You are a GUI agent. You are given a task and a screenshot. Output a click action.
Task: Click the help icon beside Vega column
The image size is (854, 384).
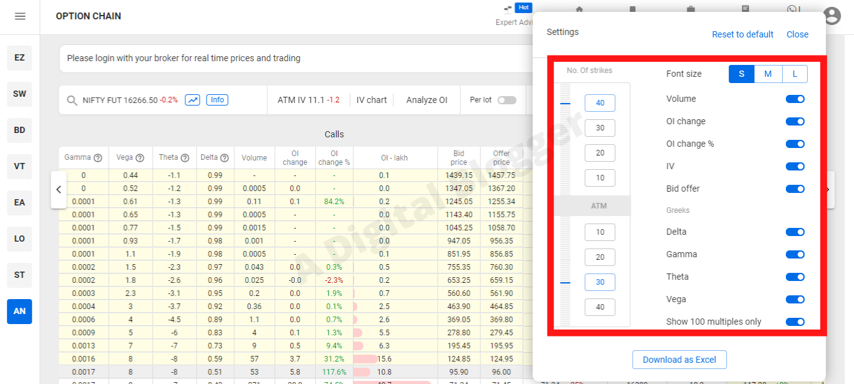click(140, 158)
